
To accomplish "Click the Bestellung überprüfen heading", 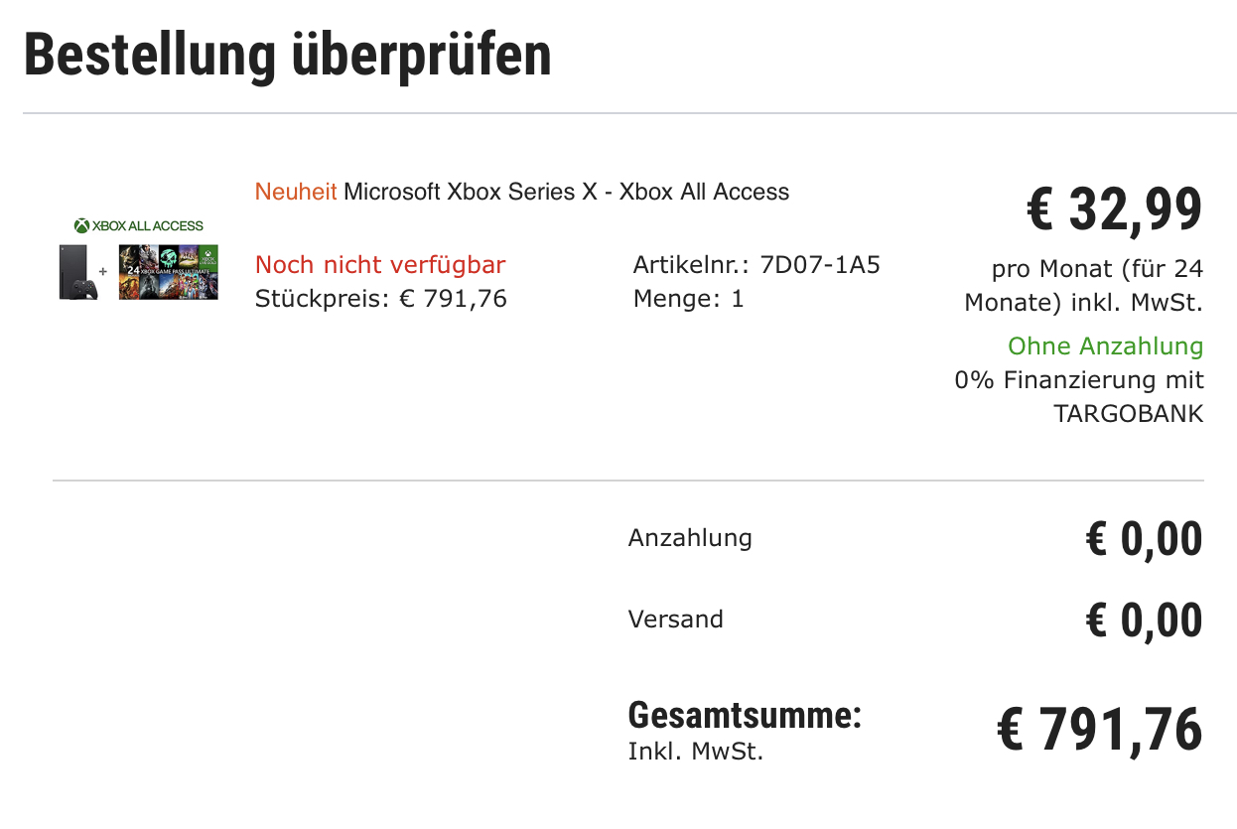I will 288,56.
